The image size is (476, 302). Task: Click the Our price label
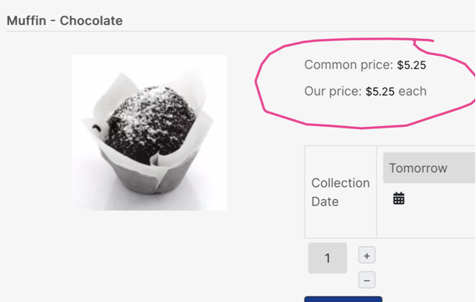(333, 91)
